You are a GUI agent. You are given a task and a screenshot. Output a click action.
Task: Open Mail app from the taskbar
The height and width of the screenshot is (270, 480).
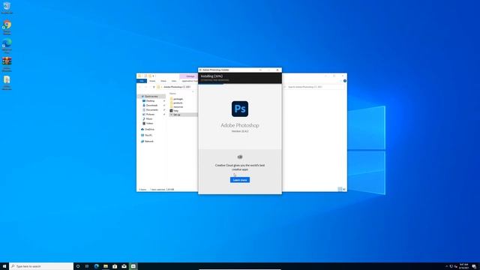tap(124, 266)
